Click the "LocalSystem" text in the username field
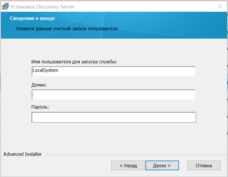The height and width of the screenshot is (177, 228). pos(45,71)
